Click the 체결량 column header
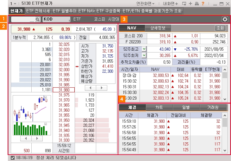Viewport: 231px width, 161px height. click(206, 115)
